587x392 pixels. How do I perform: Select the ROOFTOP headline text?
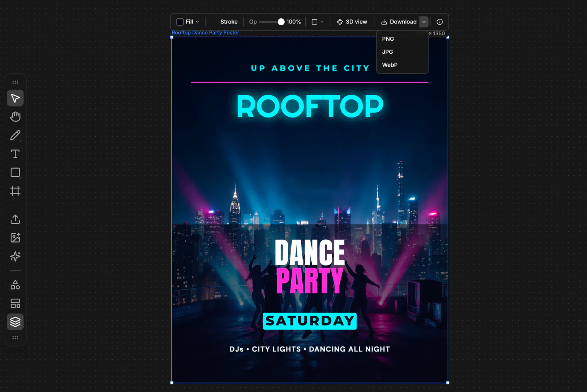(310, 106)
